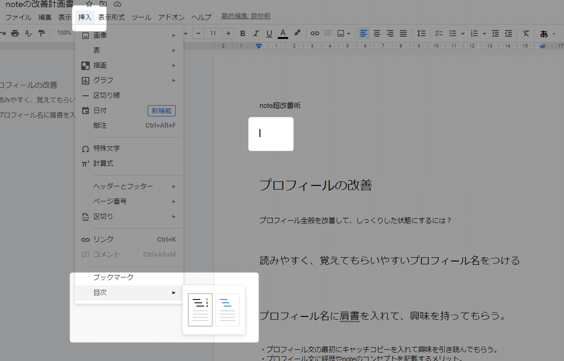This screenshot has height=361, width=564.
Task: Open the 表示形式 menu
Action: click(x=111, y=17)
